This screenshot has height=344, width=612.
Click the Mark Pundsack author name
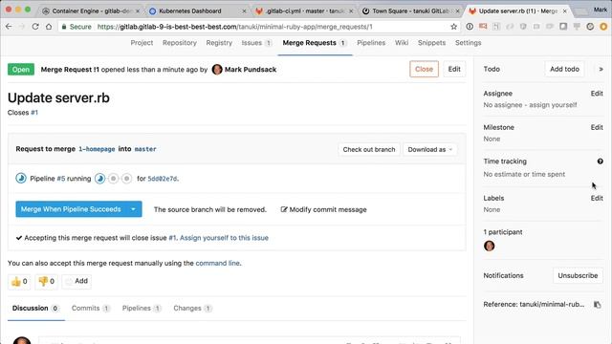pos(251,70)
